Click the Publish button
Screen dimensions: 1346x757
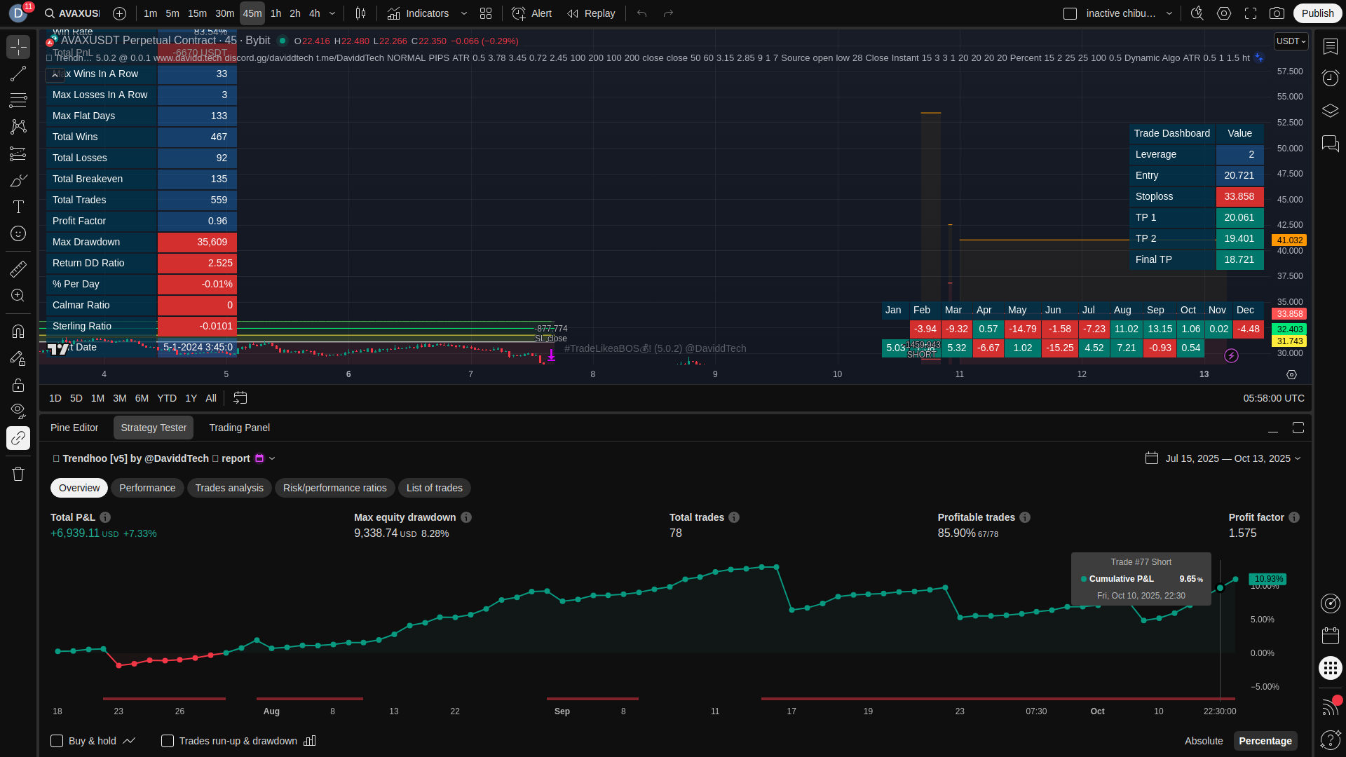[1317, 13]
